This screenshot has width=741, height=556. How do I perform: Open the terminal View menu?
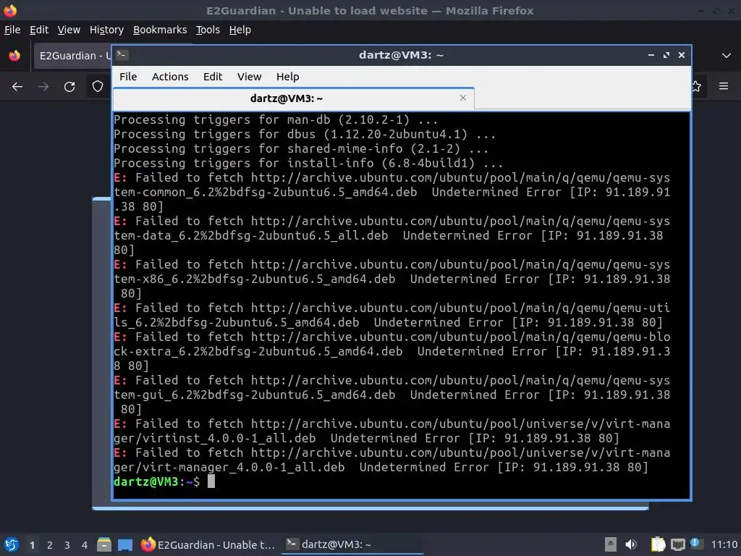[x=249, y=77]
